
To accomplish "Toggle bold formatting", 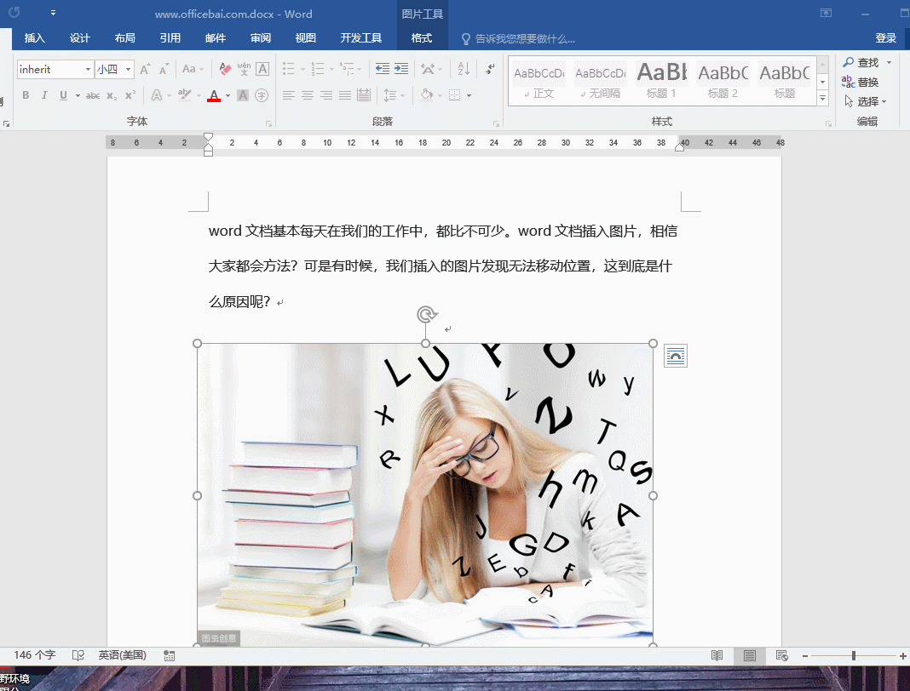I will [x=26, y=95].
